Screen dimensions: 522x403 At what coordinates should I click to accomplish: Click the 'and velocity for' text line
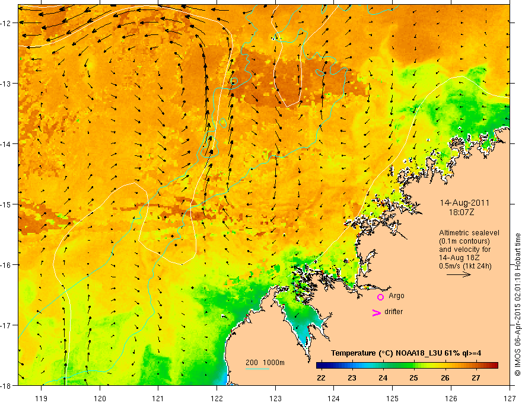(x=464, y=250)
